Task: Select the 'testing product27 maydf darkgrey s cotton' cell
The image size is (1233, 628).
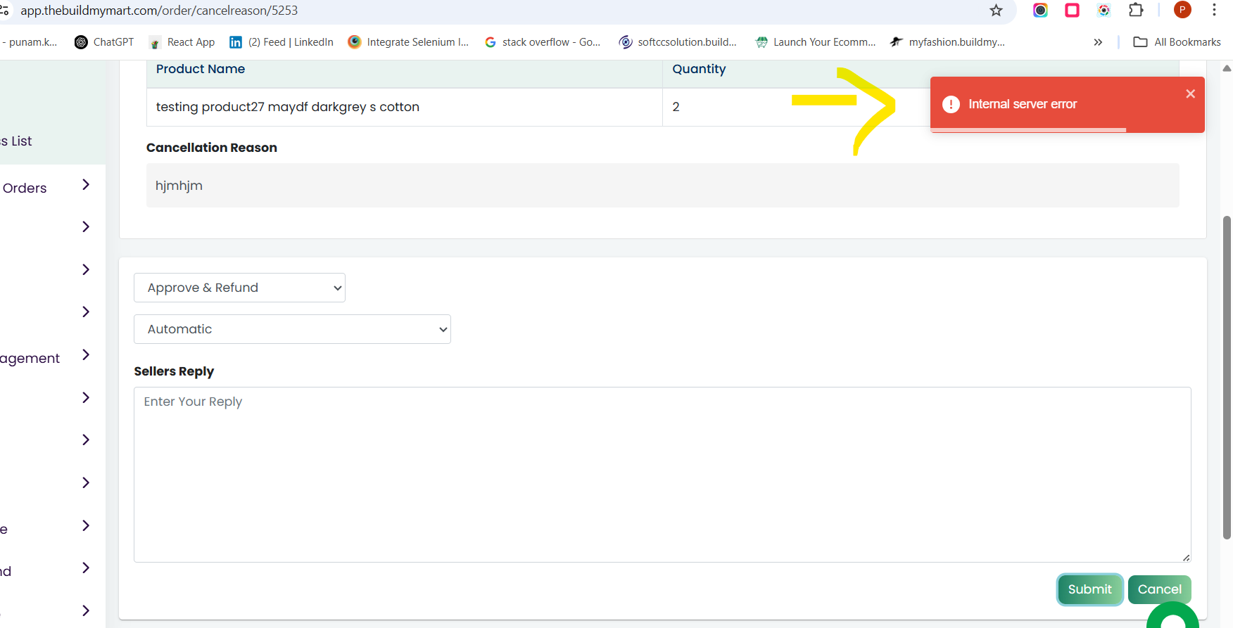Action: click(405, 107)
